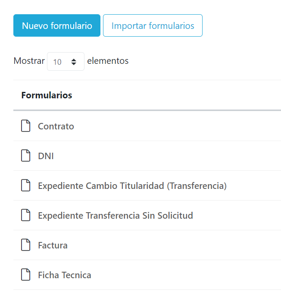Image resolution: width=281 pixels, height=292 pixels.
Task: Click the Importar formularios button
Action: (153, 25)
